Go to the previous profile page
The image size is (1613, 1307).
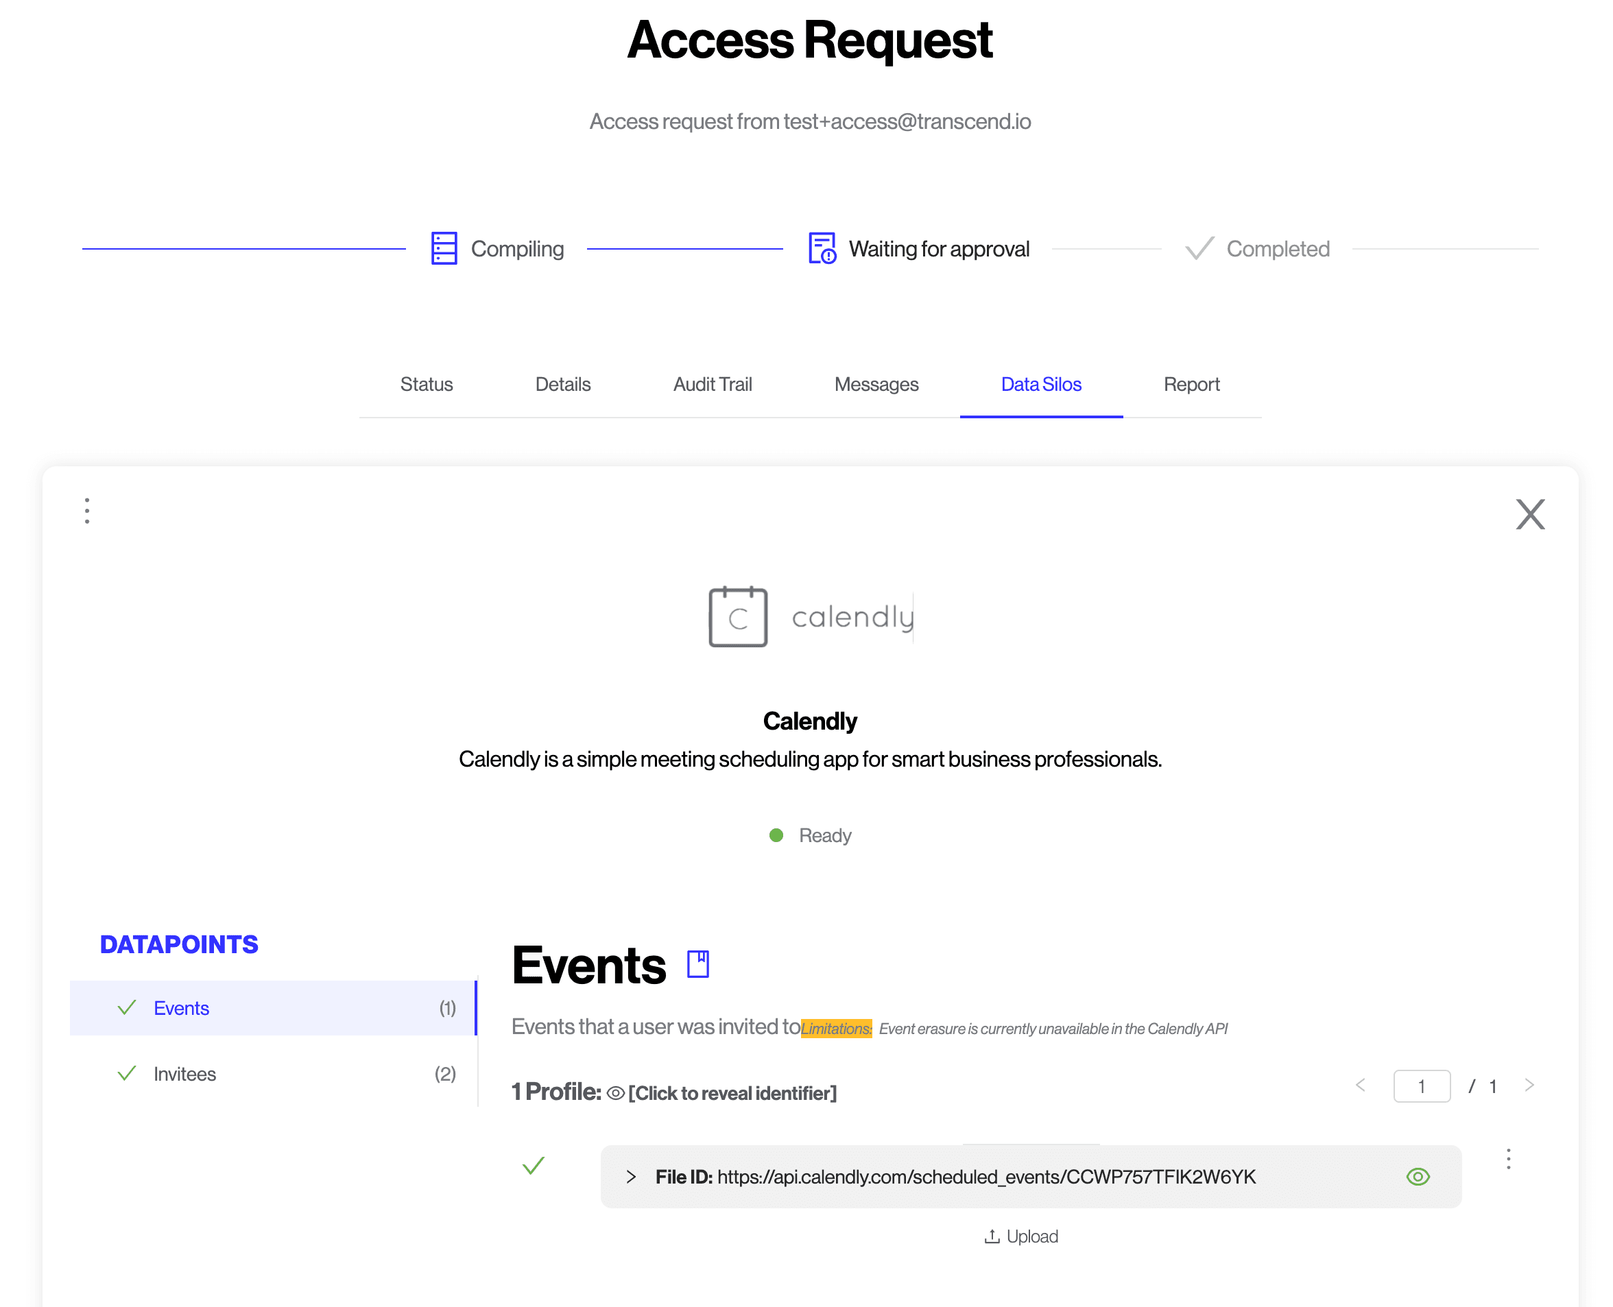tap(1359, 1084)
